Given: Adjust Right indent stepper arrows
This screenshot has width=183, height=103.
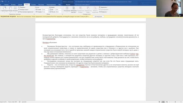Looking at the screenshot, I should pyautogui.click(x=48, y=12).
